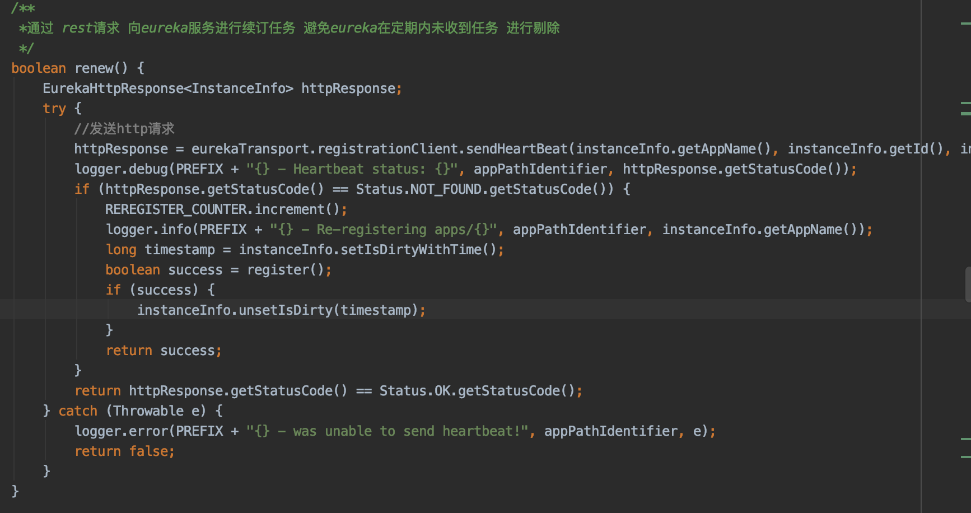Click the return false statement
The width and height of the screenshot is (971, 513).
125,451
